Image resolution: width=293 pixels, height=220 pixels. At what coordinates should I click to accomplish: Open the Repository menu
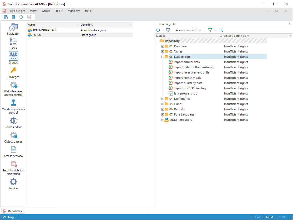(18, 11)
